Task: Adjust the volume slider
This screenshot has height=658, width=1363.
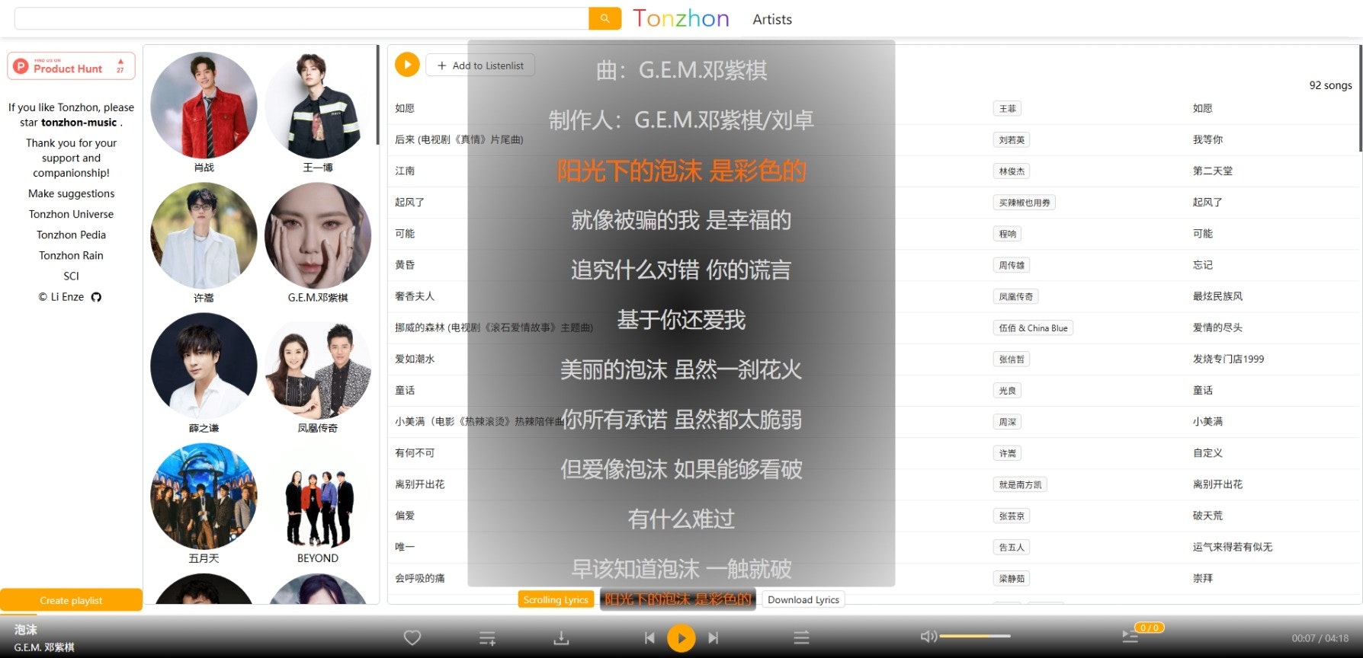Action: click(x=975, y=636)
